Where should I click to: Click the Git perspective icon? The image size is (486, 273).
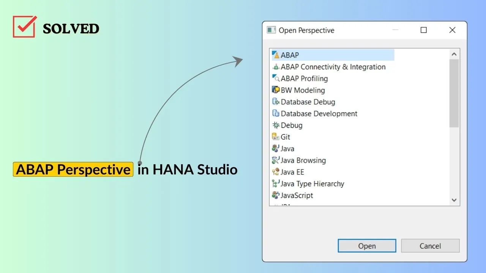click(x=276, y=137)
